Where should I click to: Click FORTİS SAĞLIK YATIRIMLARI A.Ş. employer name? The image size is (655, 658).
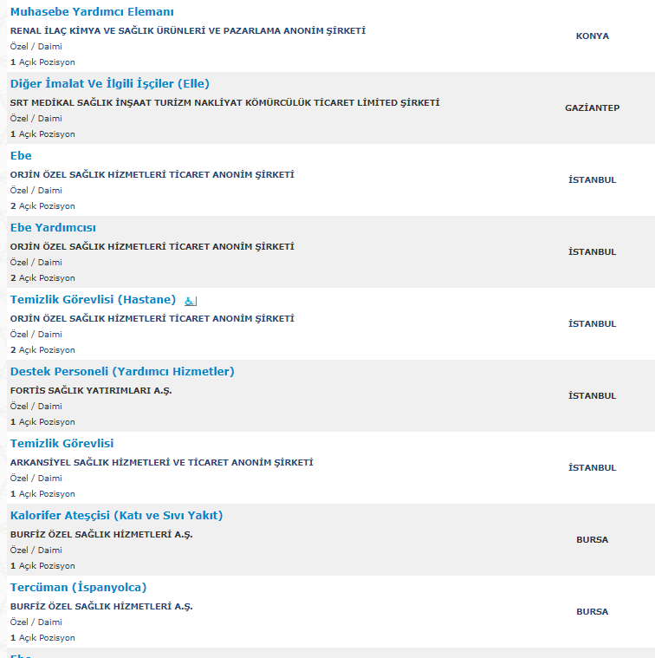click(91, 391)
